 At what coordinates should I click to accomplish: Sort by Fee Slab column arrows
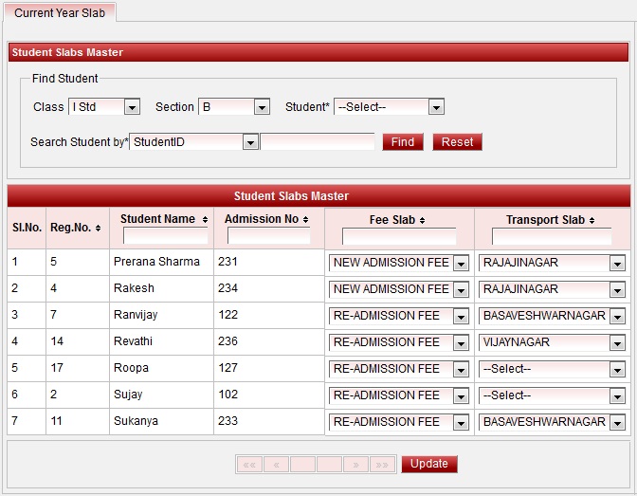(422, 220)
